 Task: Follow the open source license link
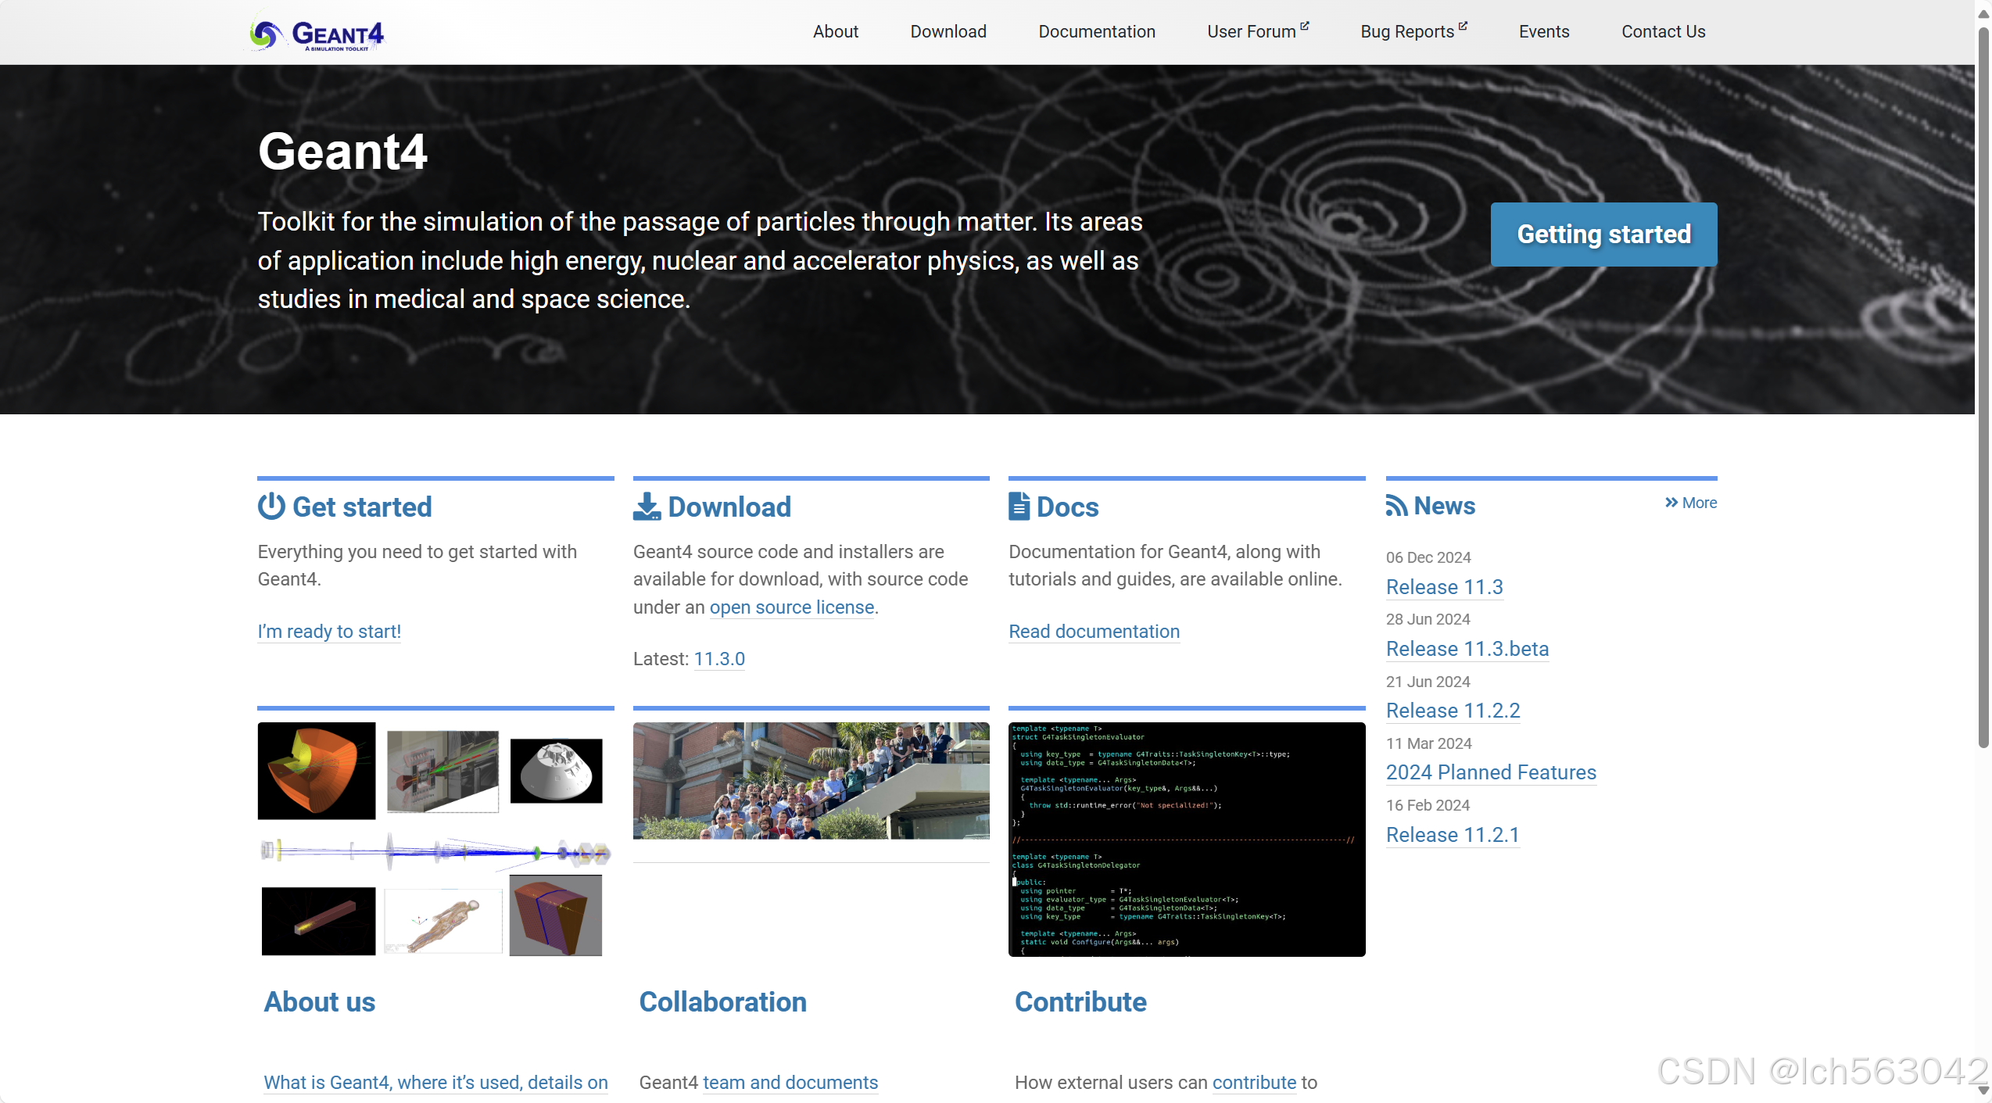tap(791, 607)
